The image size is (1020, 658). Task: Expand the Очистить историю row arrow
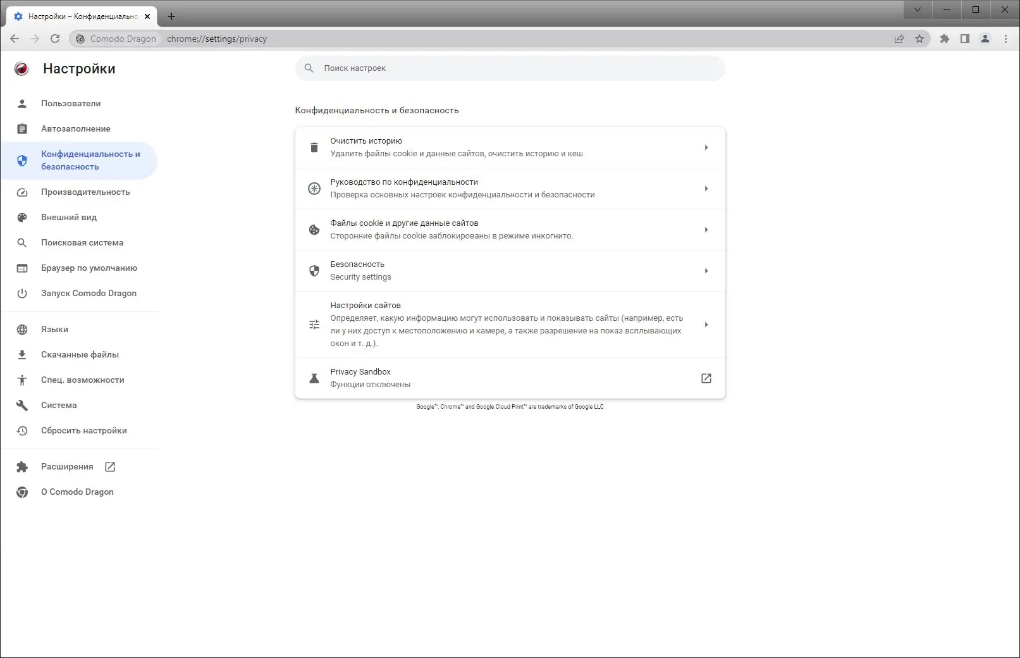706,147
